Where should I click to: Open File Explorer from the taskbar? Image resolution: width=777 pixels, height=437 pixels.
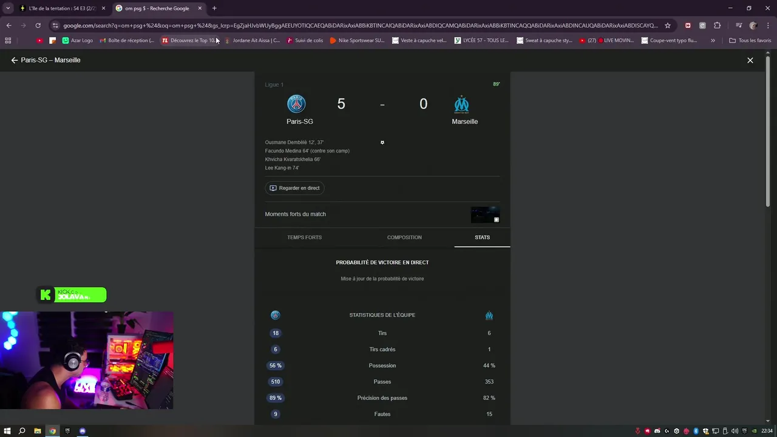coord(37,431)
